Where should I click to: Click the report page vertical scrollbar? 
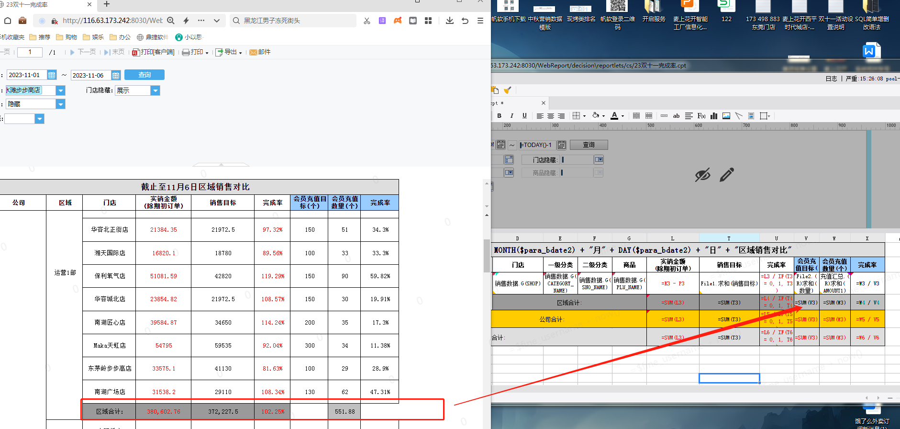coord(487,255)
